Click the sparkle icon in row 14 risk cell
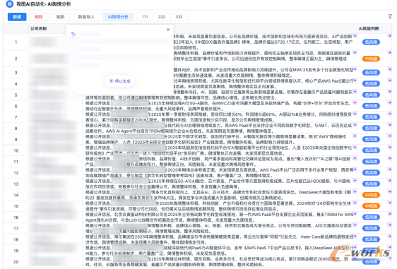Image resolution: width=397 pixels, height=269 pixels. [389, 192]
